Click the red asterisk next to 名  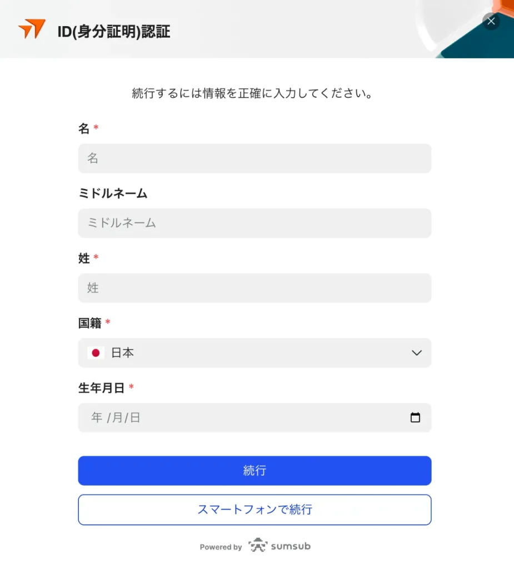pos(96,127)
